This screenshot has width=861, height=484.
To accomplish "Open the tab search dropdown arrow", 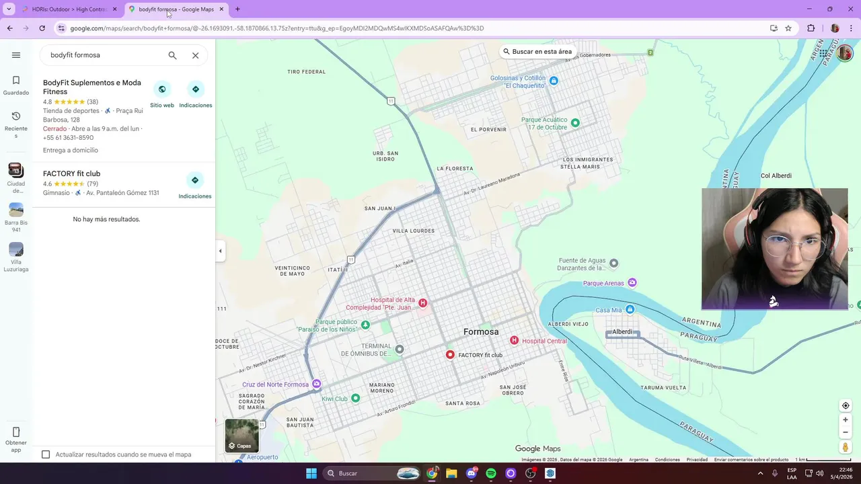I will click(x=9, y=9).
